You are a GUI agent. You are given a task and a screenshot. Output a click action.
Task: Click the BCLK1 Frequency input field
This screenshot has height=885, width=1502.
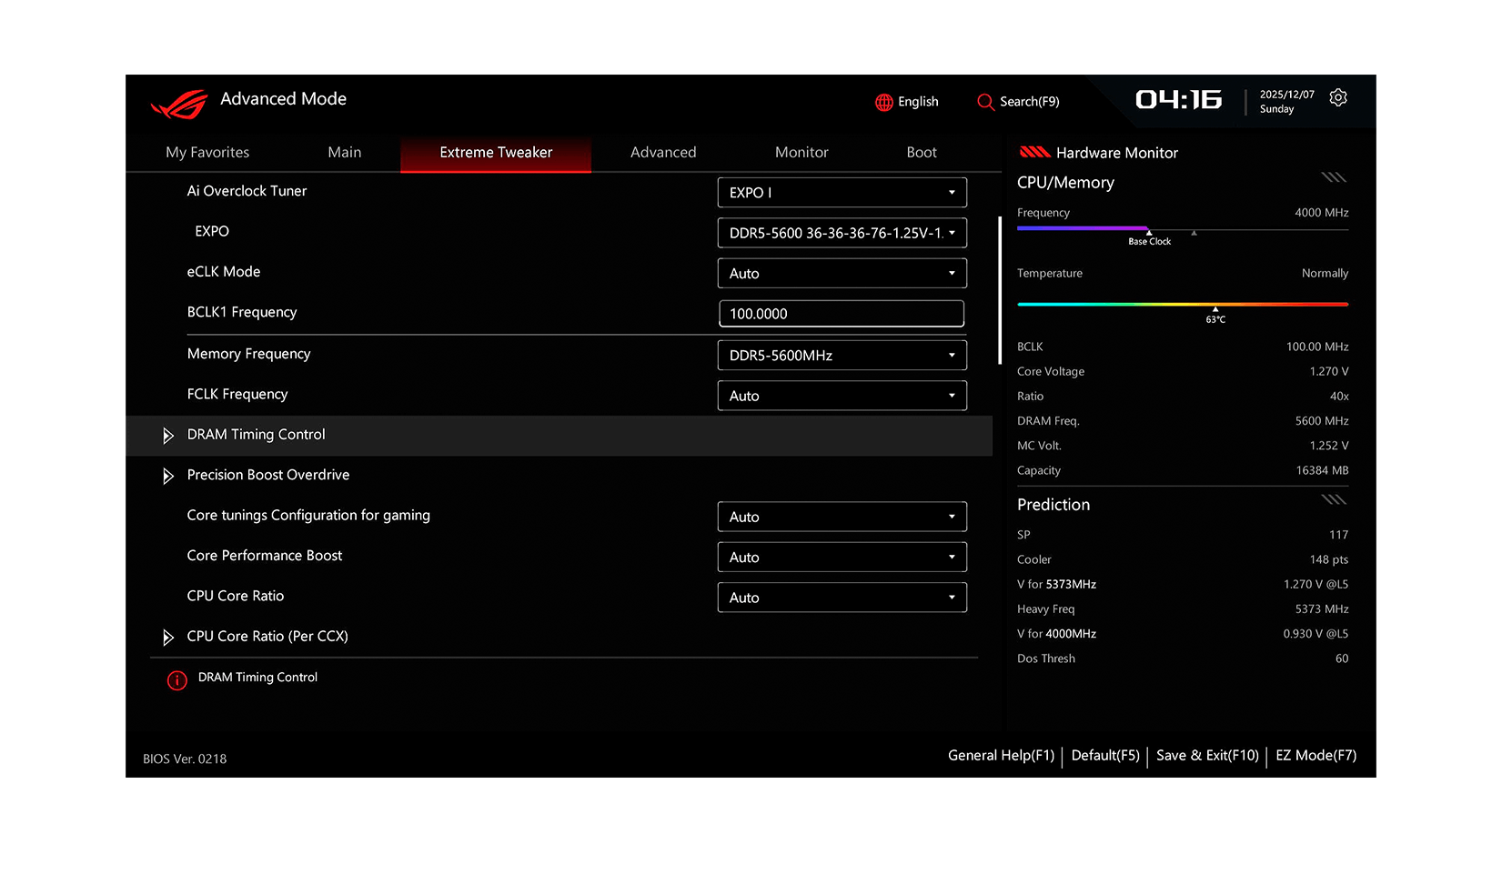pyautogui.click(x=842, y=314)
